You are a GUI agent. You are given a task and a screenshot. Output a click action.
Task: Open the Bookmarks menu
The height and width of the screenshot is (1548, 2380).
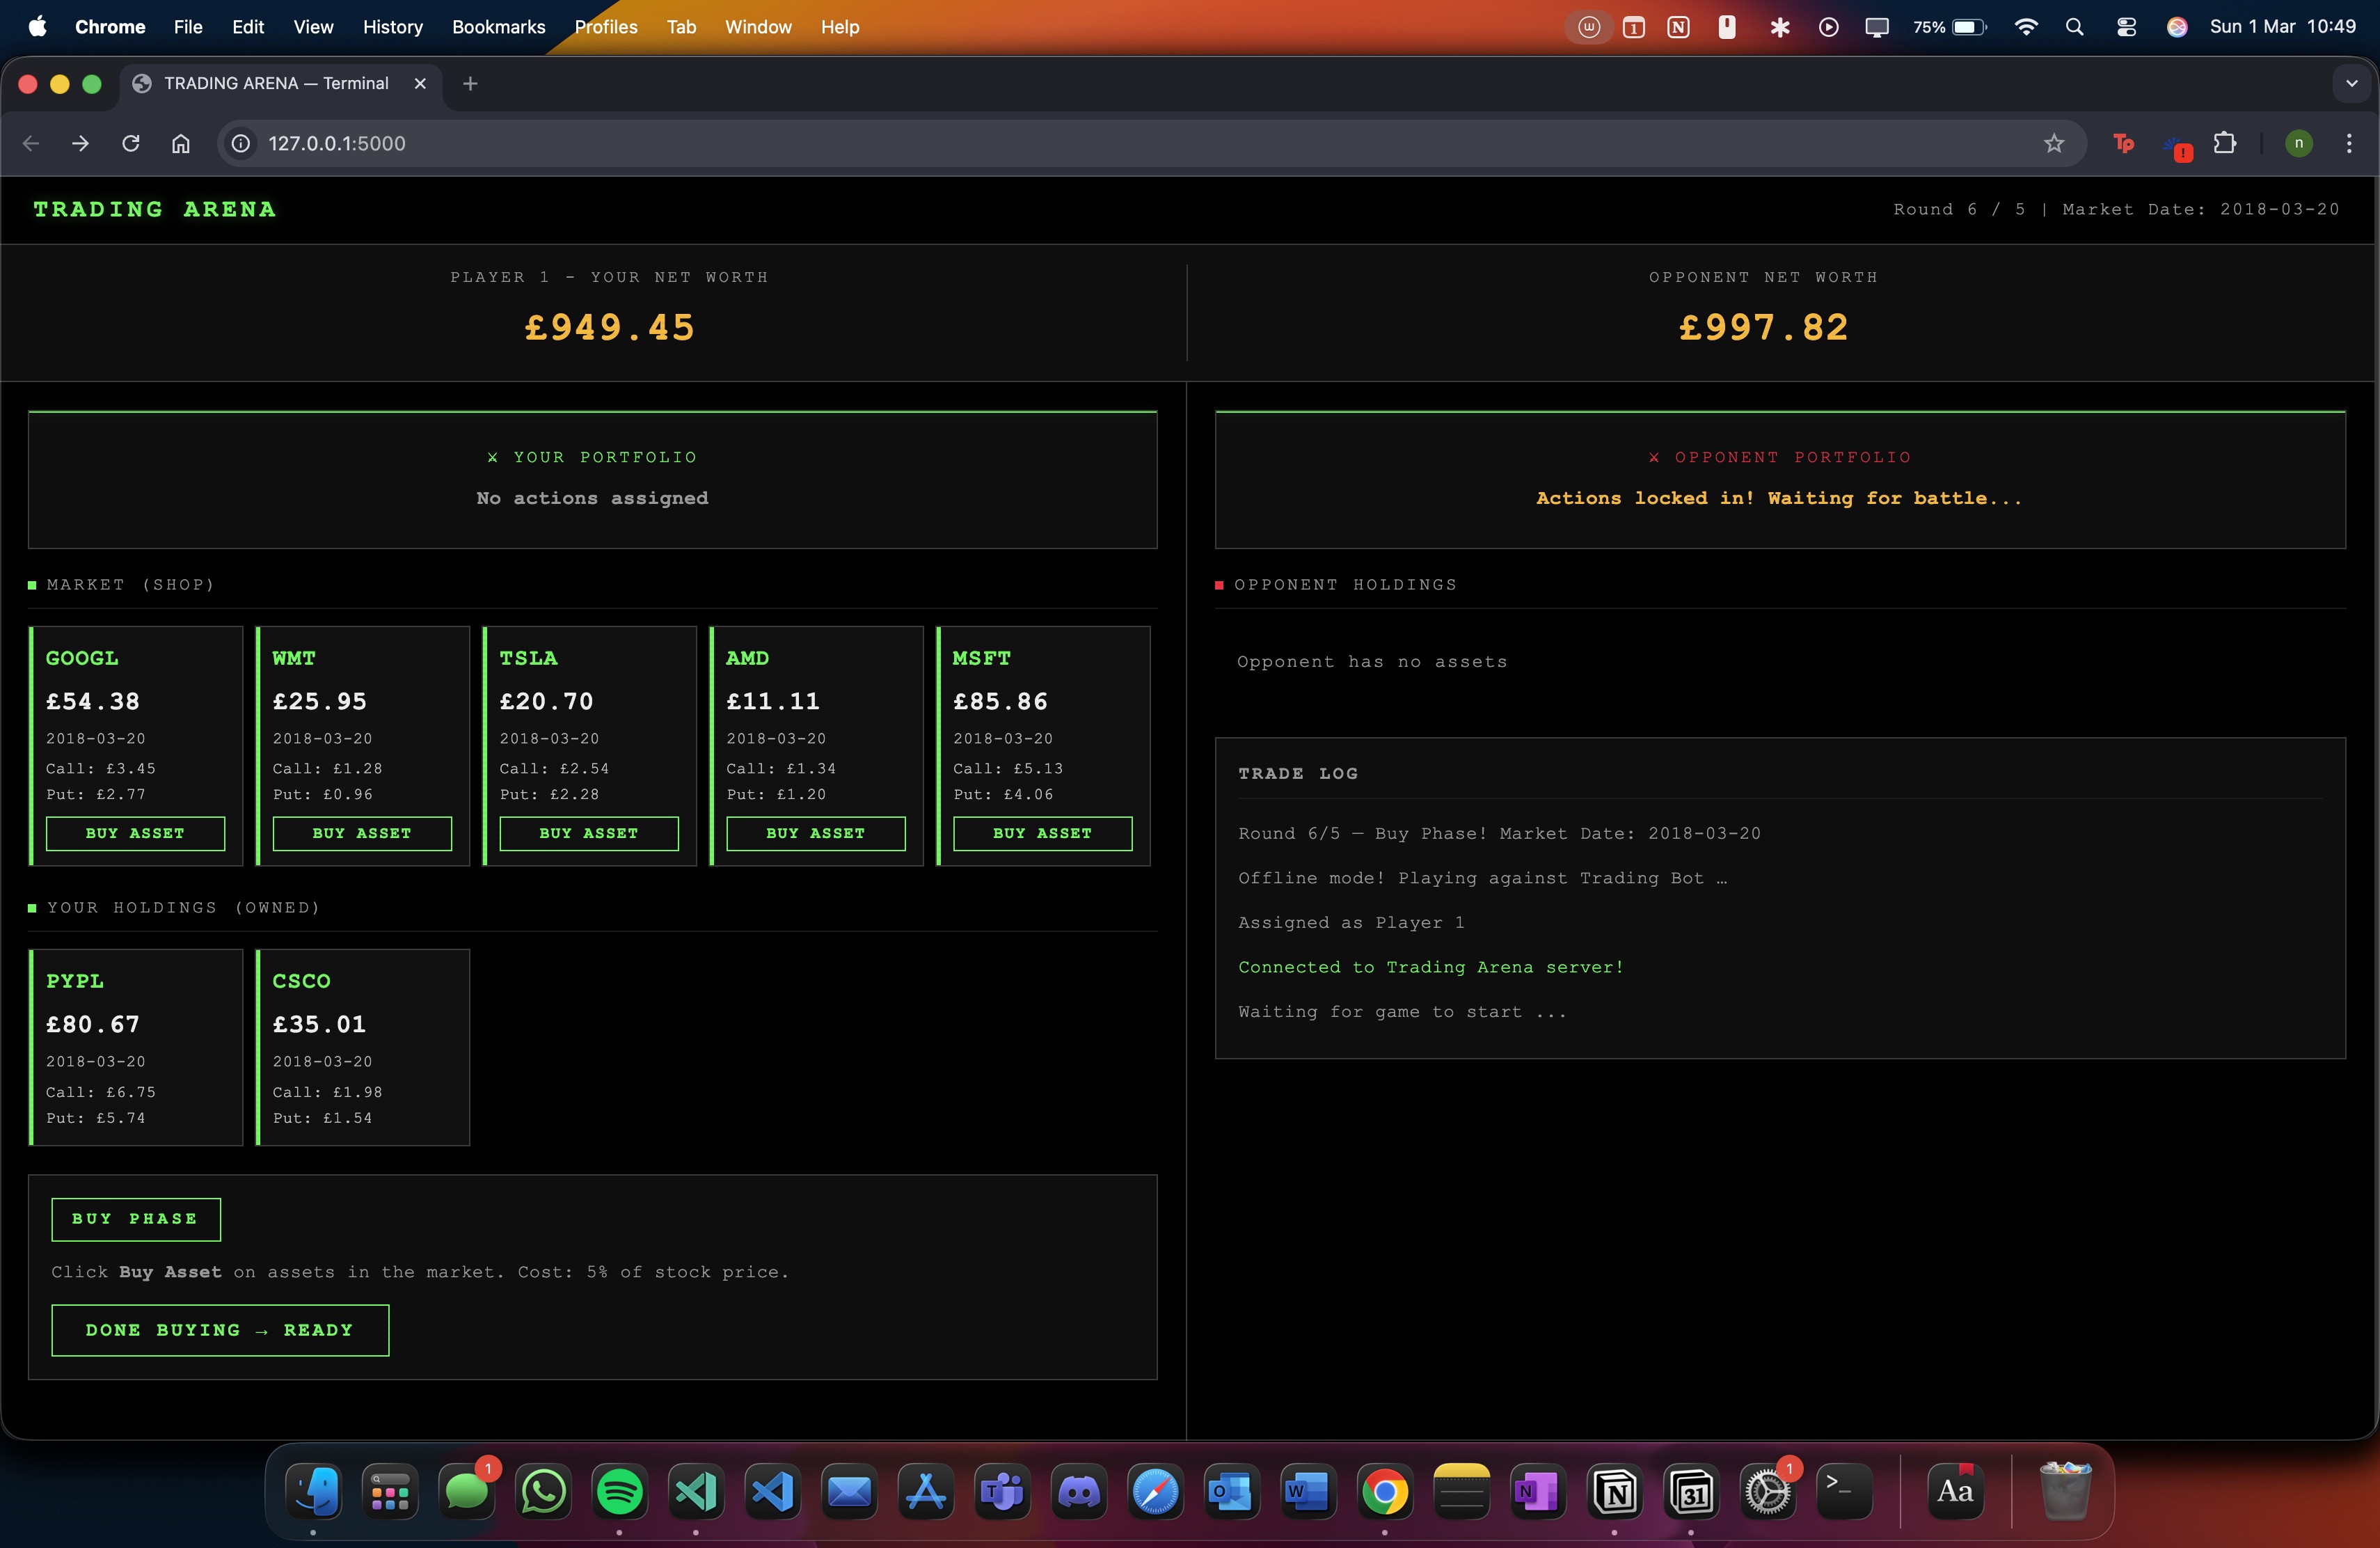[x=498, y=27]
